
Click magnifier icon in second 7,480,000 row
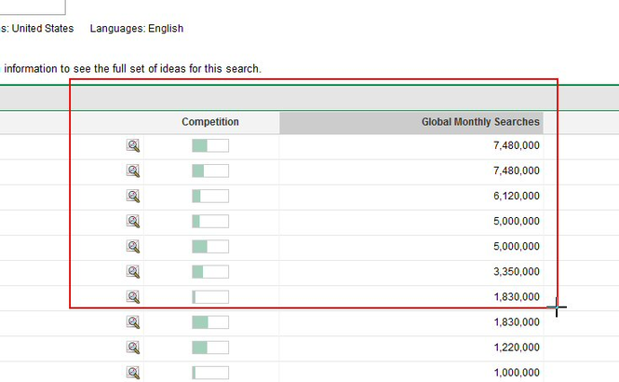pyautogui.click(x=133, y=171)
